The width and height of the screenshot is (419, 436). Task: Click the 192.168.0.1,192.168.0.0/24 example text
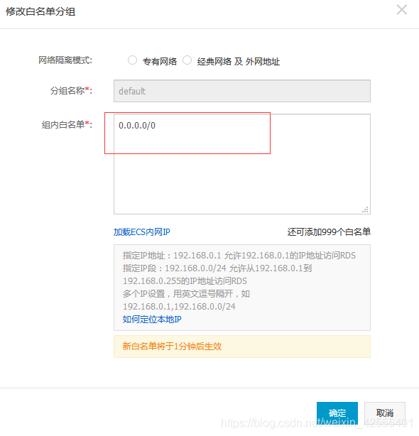click(x=179, y=307)
